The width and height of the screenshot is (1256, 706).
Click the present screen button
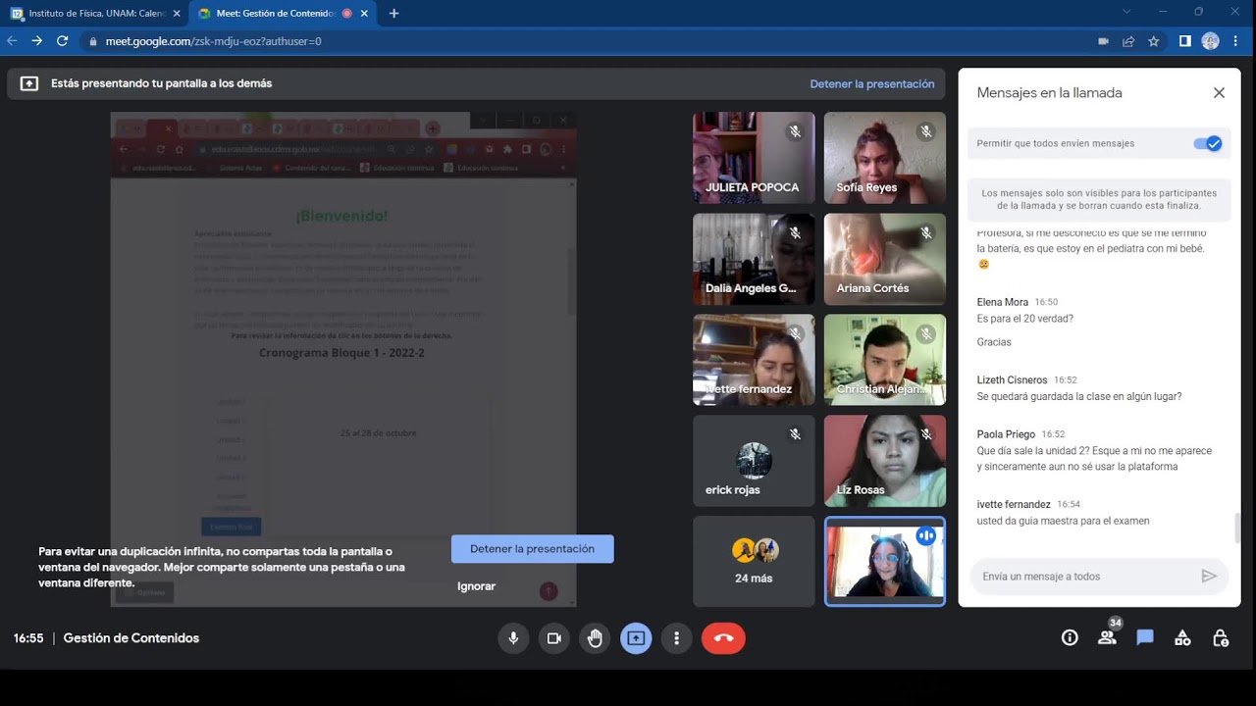point(636,638)
